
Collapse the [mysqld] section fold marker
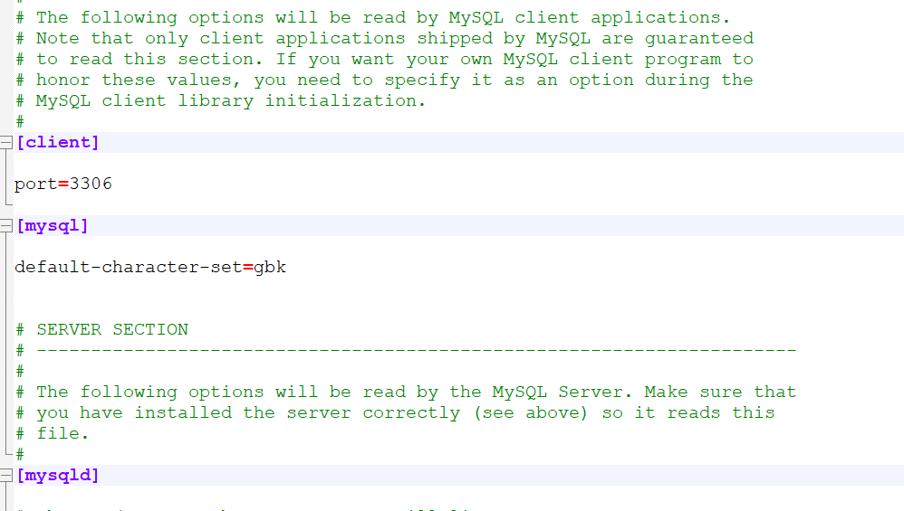coord(5,476)
